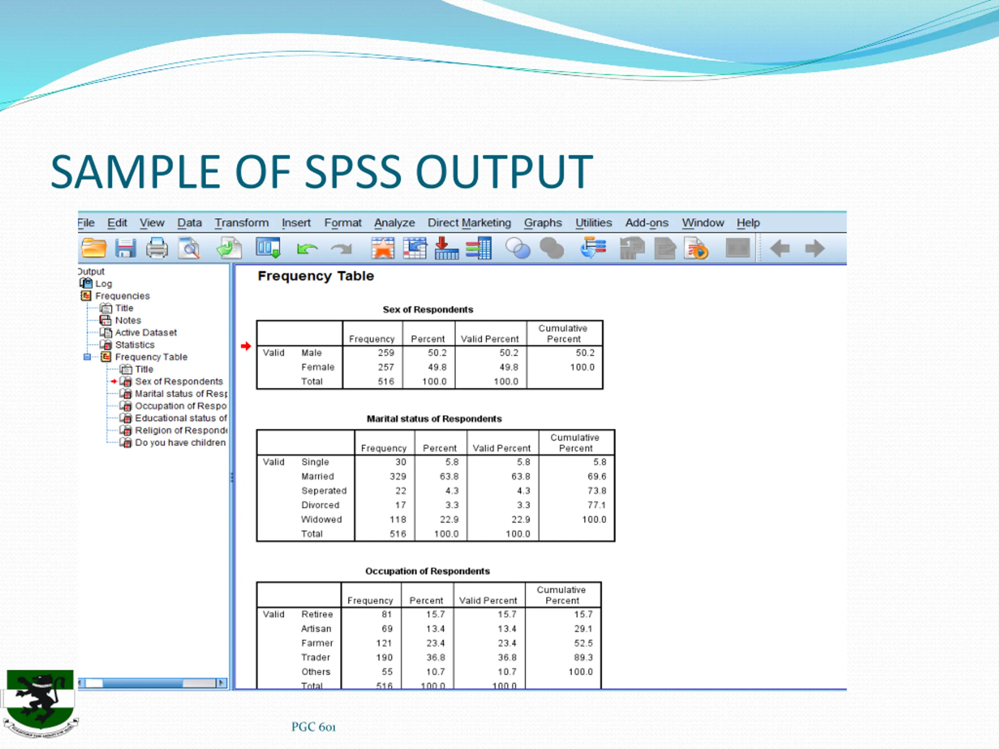Open the Window menu

(703, 223)
